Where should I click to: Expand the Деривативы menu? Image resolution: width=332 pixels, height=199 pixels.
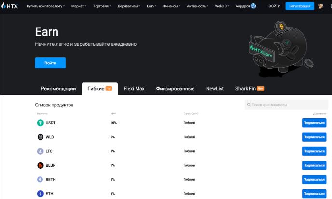[129, 6]
